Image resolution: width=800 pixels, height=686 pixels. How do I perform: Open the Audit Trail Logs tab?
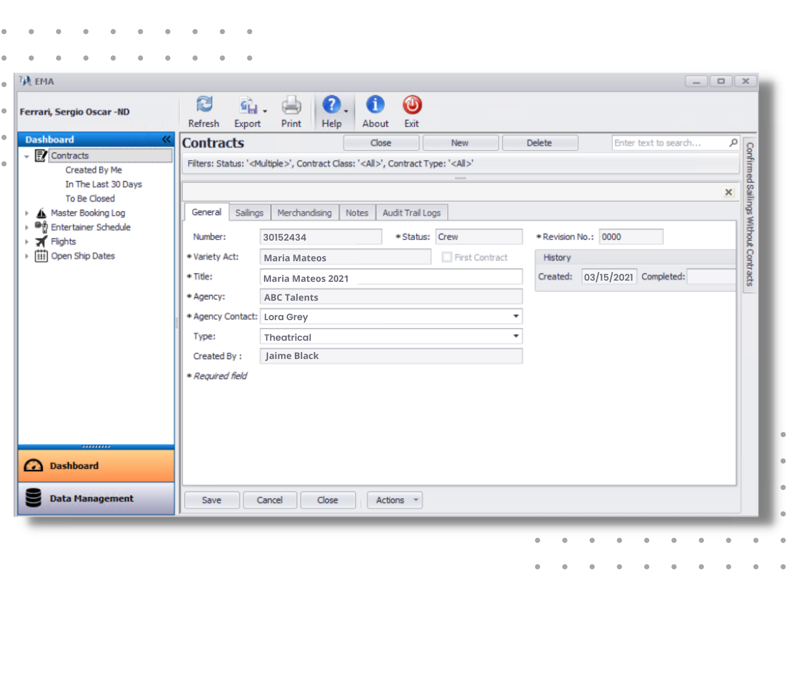pos(411,212)
